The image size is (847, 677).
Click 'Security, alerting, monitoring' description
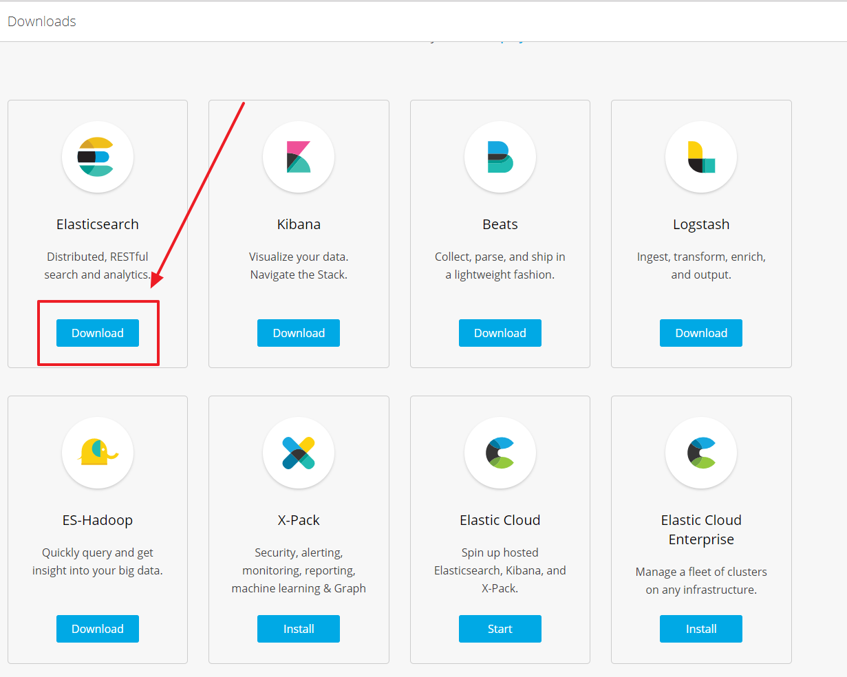[x=299, y=570]
